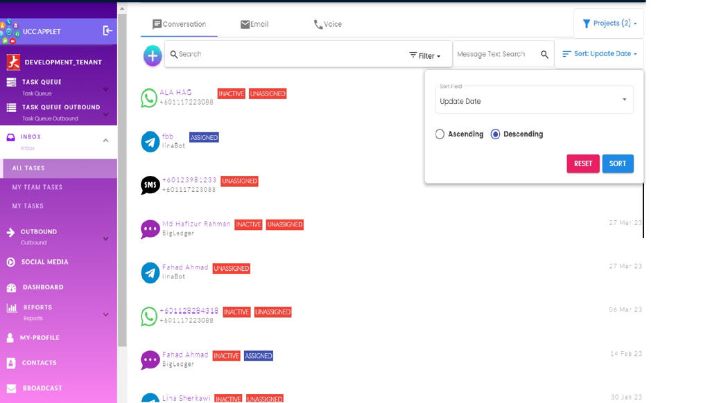Open the Sort Field Update Date dropdown
710x403 pixels.
534,101
